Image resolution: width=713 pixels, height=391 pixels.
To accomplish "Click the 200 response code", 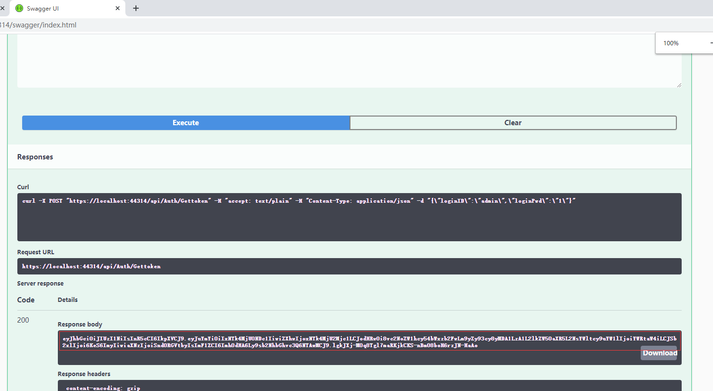I will coord(23,320).
